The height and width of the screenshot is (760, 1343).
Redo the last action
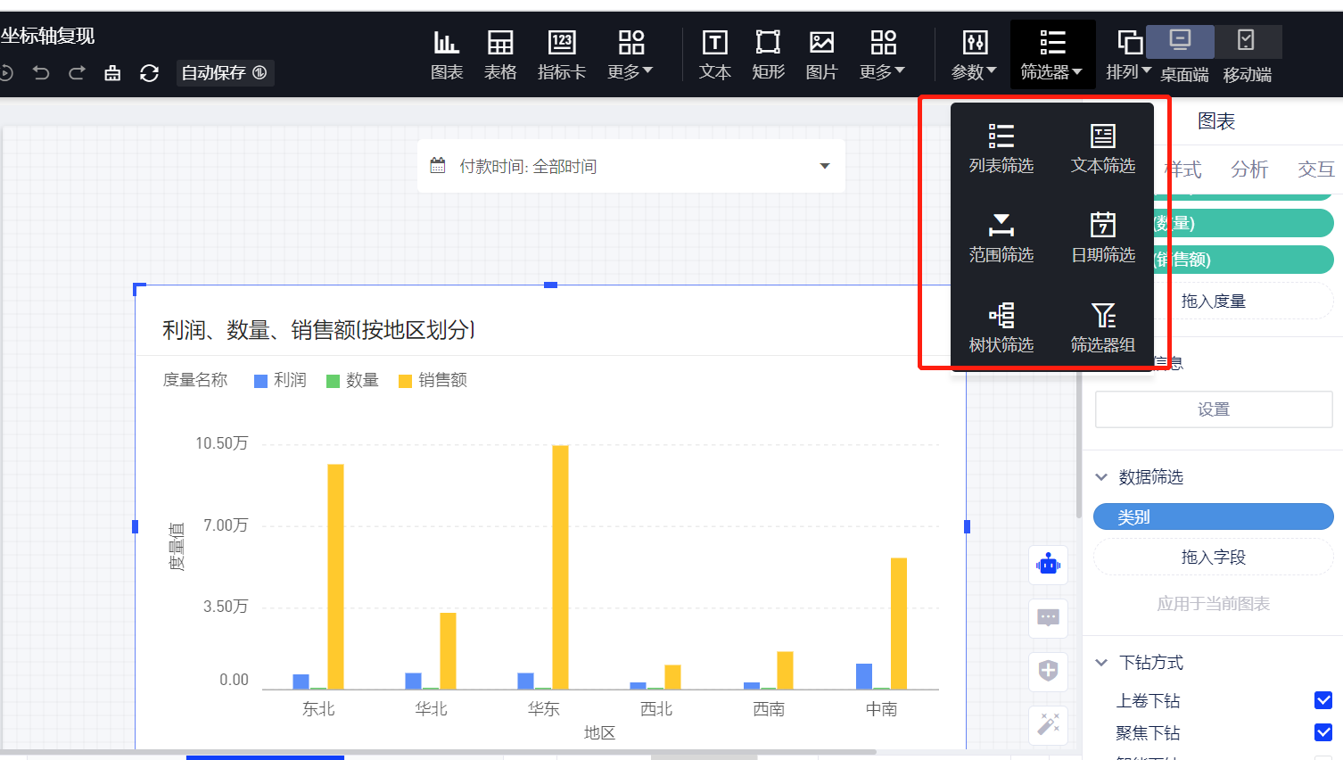click(77, 73)
